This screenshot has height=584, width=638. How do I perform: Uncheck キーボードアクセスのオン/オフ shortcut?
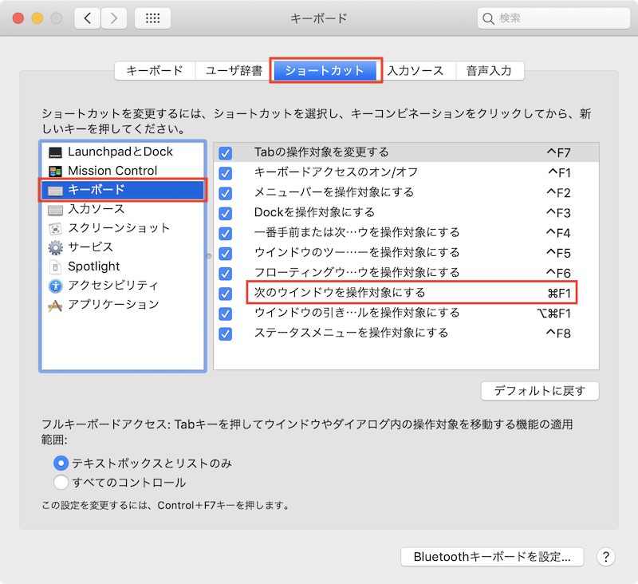(x=225, y=173)
